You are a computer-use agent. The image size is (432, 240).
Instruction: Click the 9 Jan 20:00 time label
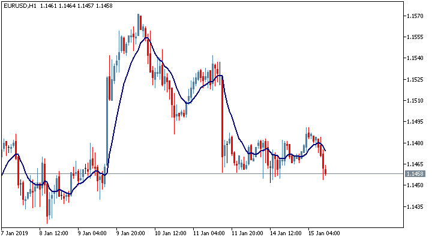coord(130,233)
